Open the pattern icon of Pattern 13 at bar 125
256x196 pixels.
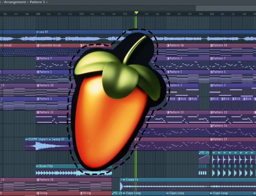click(x=211, y=112)
